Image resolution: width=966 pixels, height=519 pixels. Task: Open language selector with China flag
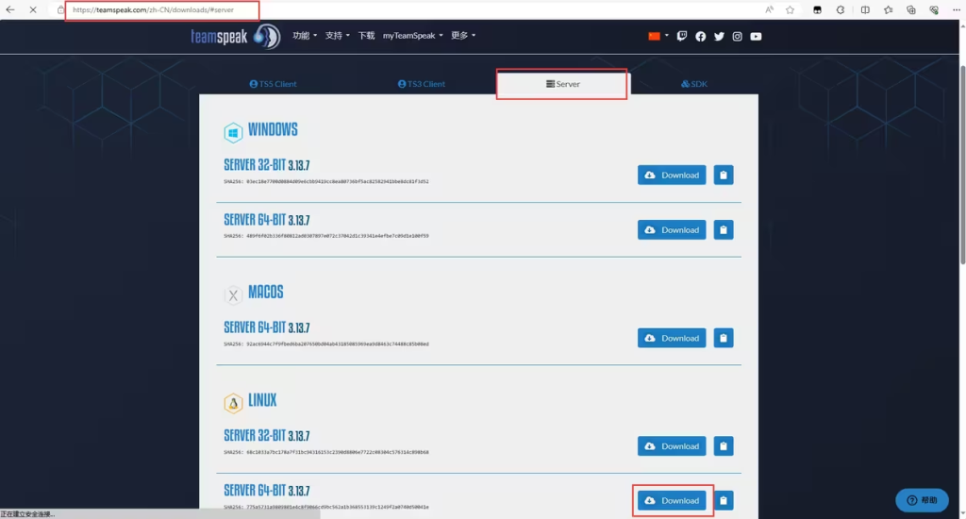(658, 36)
